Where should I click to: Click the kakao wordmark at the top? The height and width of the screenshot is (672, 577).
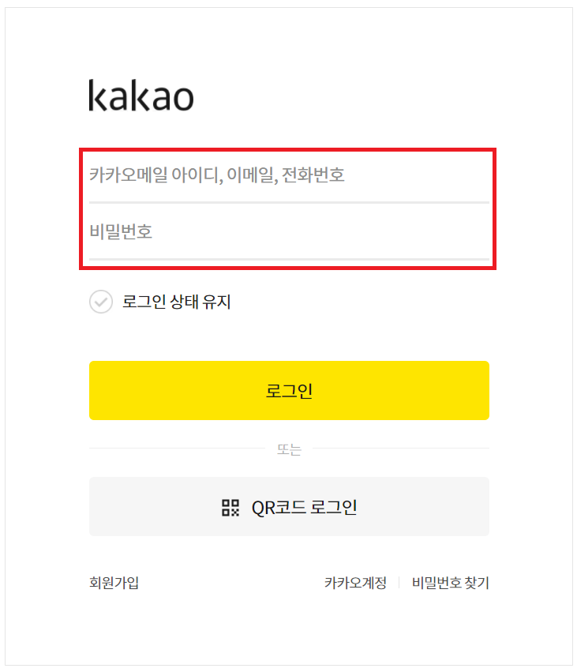(x=139, y=96)
